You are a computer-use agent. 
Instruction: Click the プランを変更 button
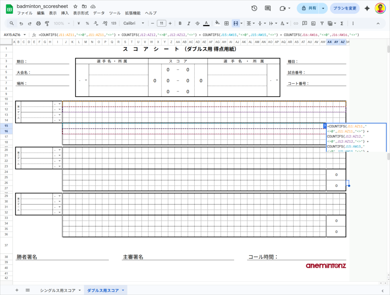click(345, 8)
